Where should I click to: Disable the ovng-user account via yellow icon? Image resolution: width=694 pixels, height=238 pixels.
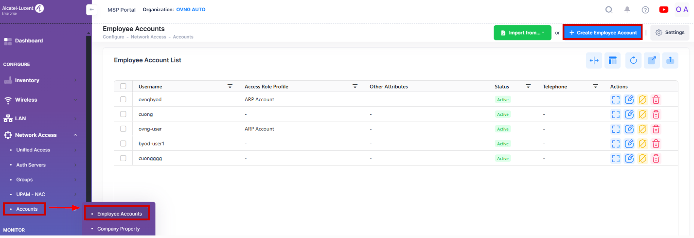[643, 129]
